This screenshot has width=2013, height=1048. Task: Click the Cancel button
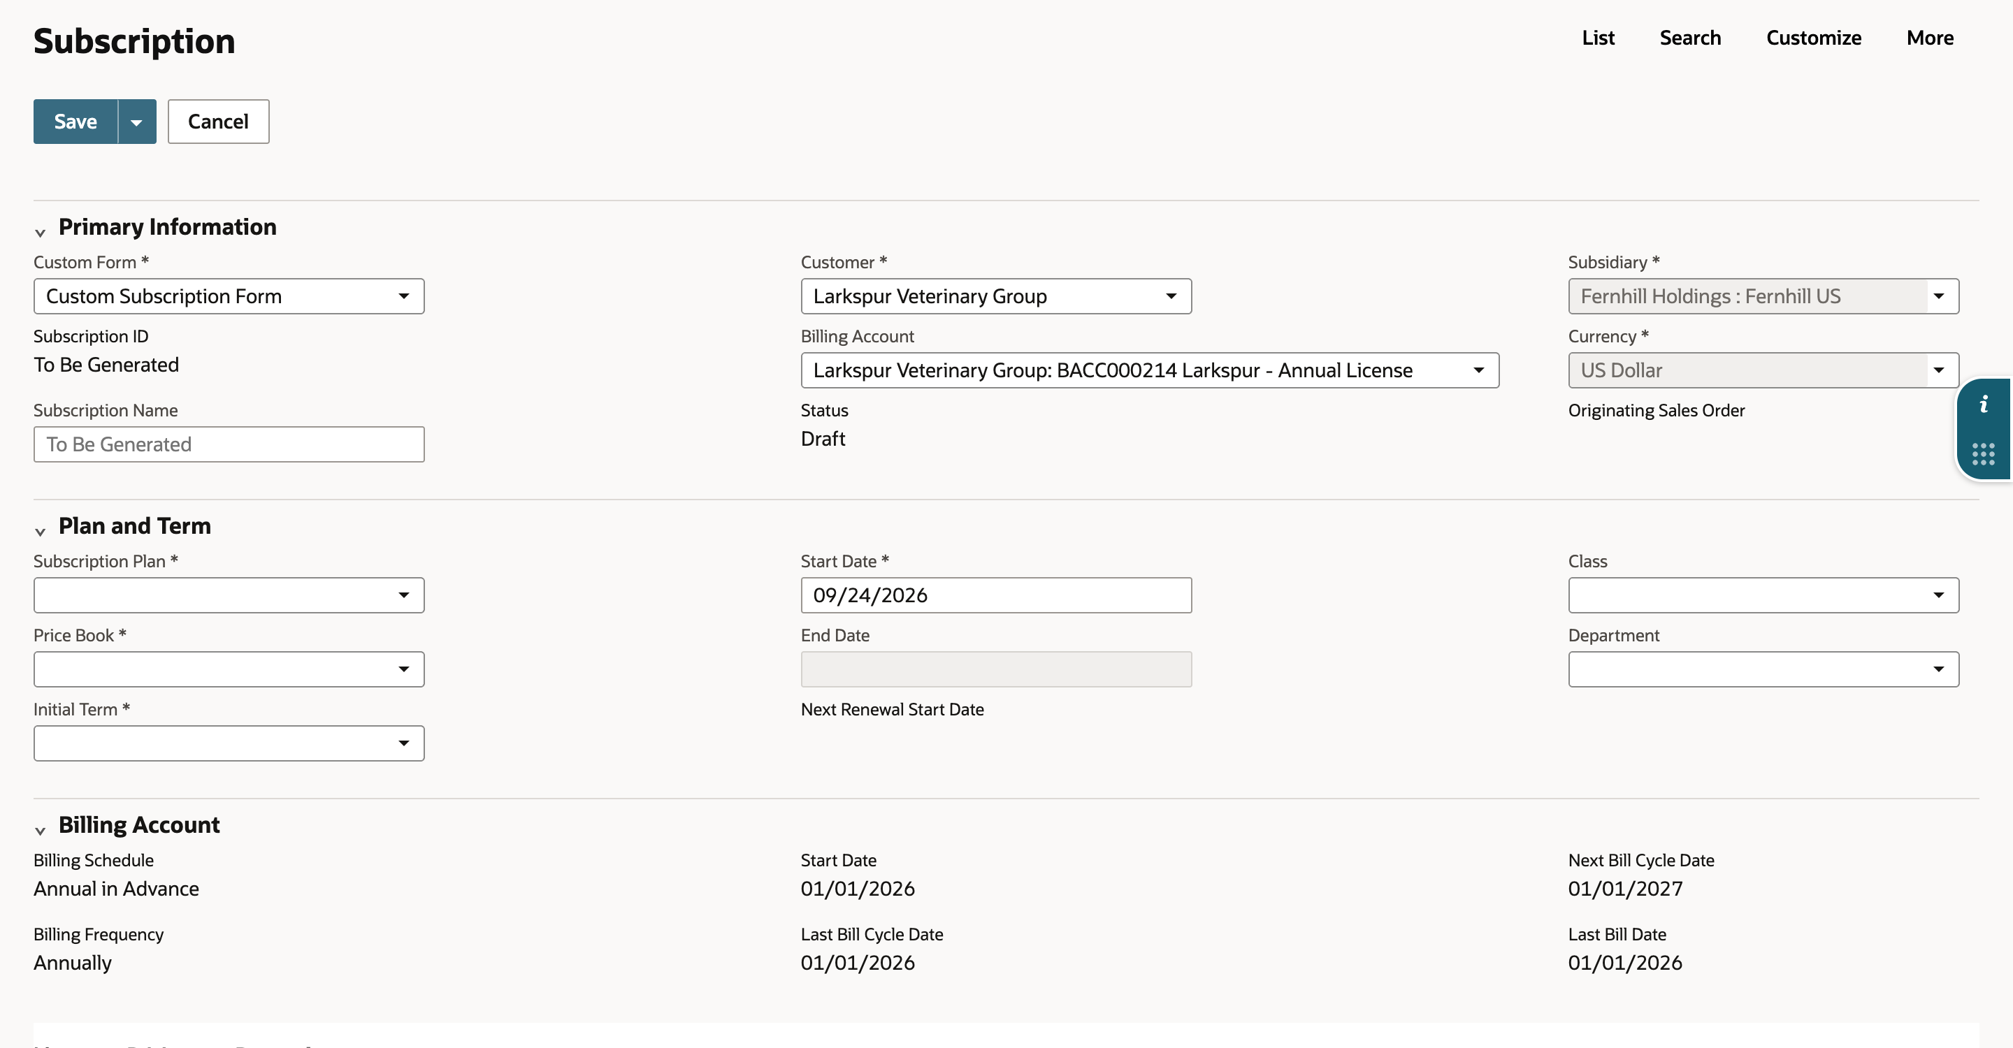pyautogui.click(x=218, y=122)
